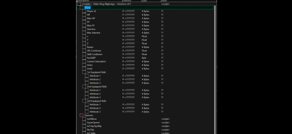
Task: Click the Ult Cooldown description text
Action: point(94,51)
